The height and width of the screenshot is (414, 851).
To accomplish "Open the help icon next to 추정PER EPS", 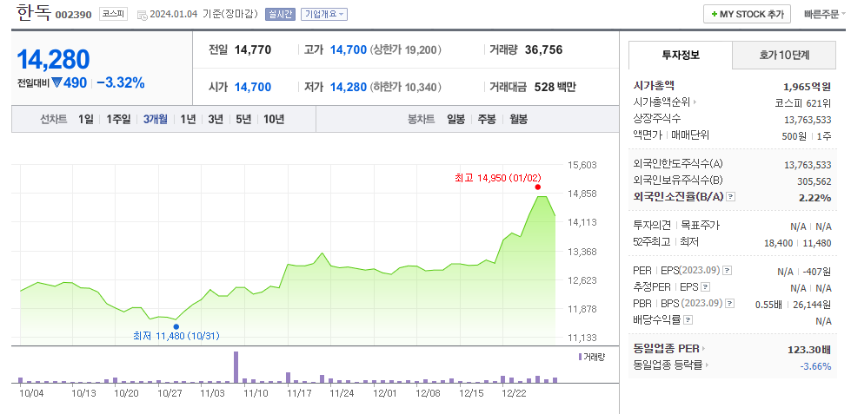I will [706, 286].
